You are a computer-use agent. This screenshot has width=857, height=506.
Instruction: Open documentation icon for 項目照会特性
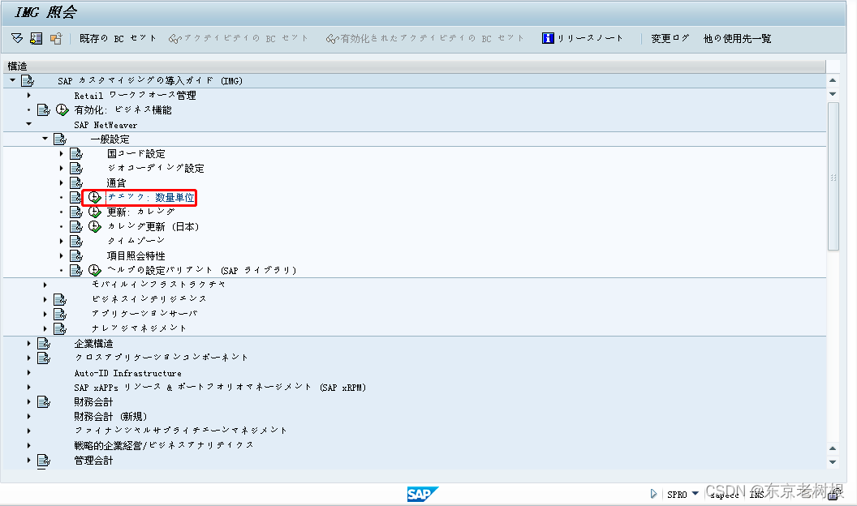76,255
